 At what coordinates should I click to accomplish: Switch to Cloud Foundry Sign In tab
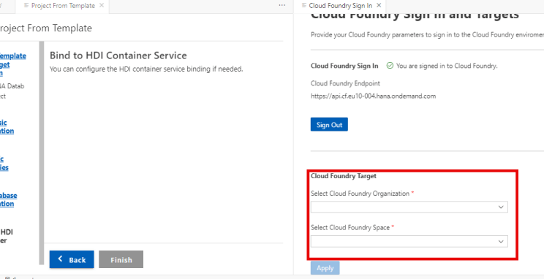click(x=340, y=6)
